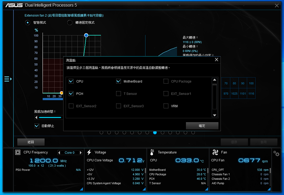Check the EXT_Sensor1 source
Screen dimensions: 284x195
tap(166, 94)
